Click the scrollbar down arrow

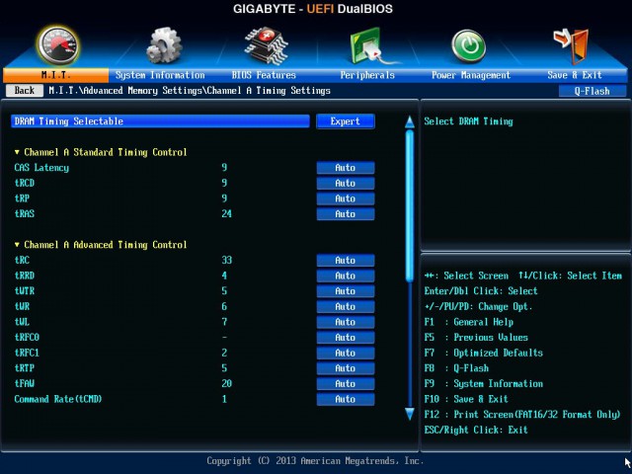tap(410, 414)
